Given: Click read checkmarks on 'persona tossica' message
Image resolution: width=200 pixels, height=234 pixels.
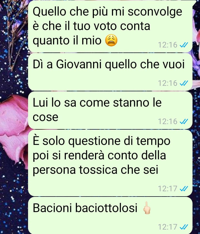Looking at the screenshot, I should tap(184, 188).
